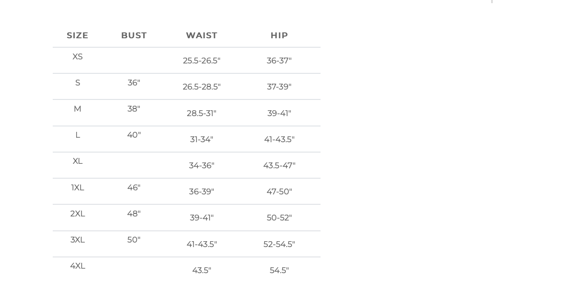Select the XL size row label
Image resolution: width=577 pixels, height=297 pixels.
point(78,161)
